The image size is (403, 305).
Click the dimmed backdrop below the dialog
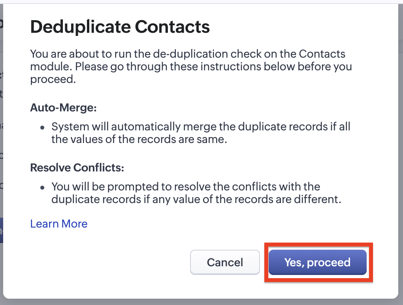[198, 302]
